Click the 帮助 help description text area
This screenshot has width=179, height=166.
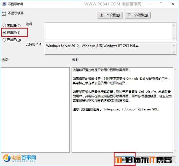(122, 110)
